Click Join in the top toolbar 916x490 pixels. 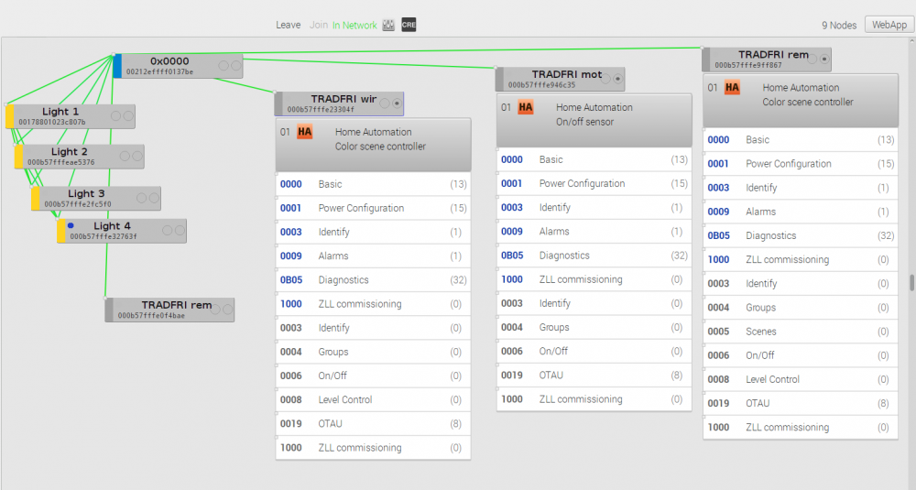pyautogui.click(x=318, y=25)
